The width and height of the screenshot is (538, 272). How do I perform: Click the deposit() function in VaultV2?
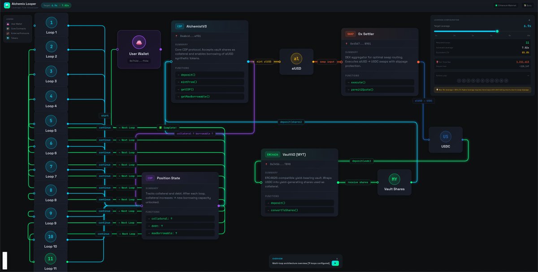(299, 203)
